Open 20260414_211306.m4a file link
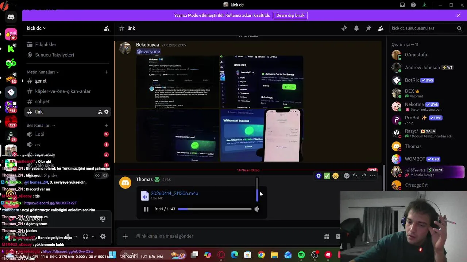 point(174,194)
